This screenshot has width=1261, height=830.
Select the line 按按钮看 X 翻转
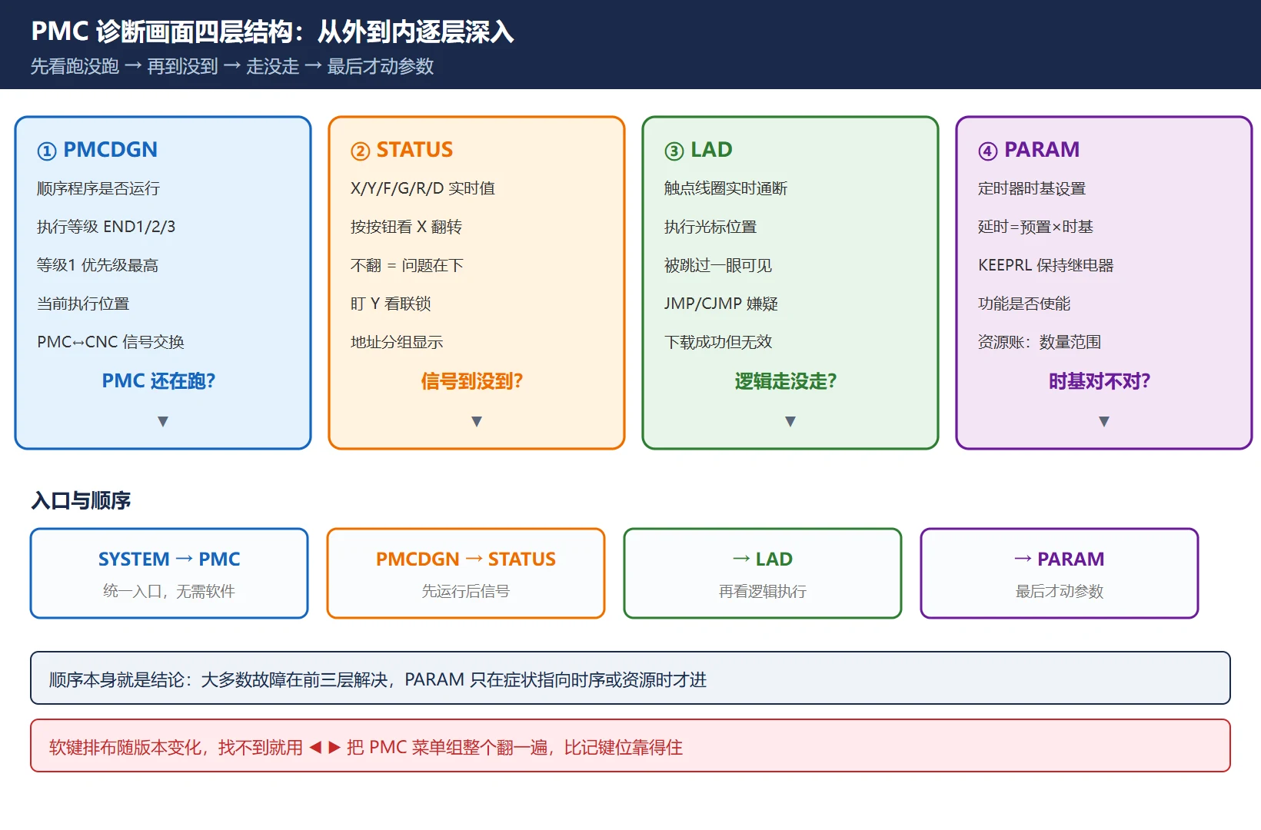pos(406,227)
